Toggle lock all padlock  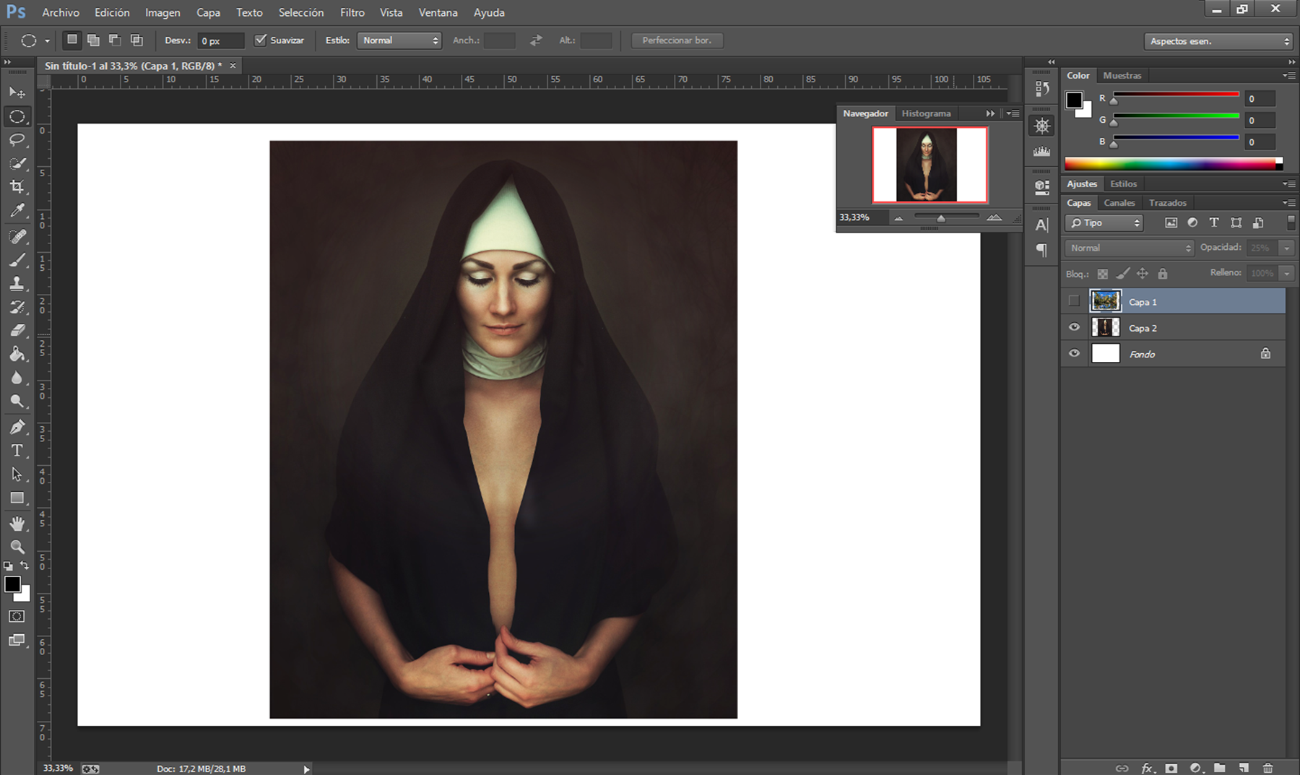[x=1163, y=274]
